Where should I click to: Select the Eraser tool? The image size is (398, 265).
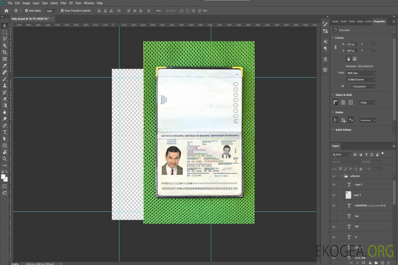pyautogui.click(x=4, y=99)
